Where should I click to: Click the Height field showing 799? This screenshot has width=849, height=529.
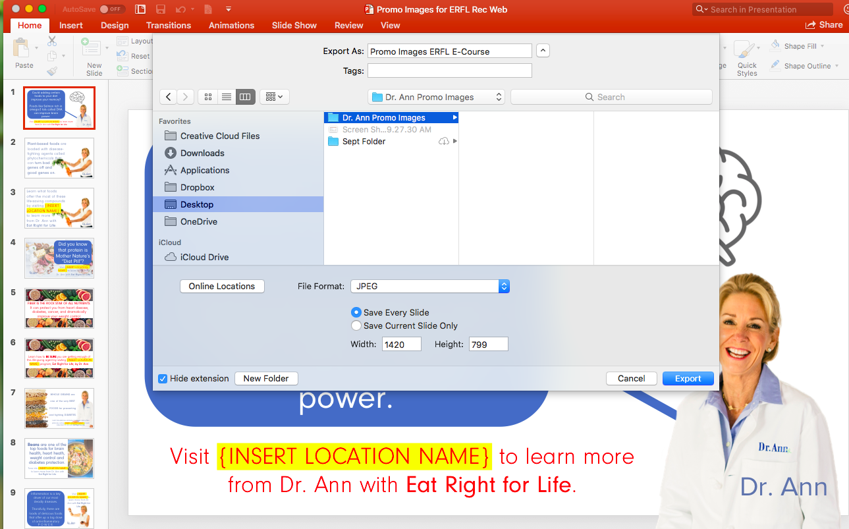488,344
